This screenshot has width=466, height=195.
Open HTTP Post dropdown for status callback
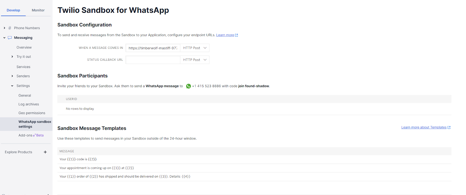pyautogui.click(x=195, y=60)
